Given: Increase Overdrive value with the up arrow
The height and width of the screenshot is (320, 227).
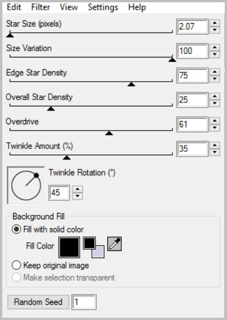Looking at the screenshot, I should coord(214,121).
